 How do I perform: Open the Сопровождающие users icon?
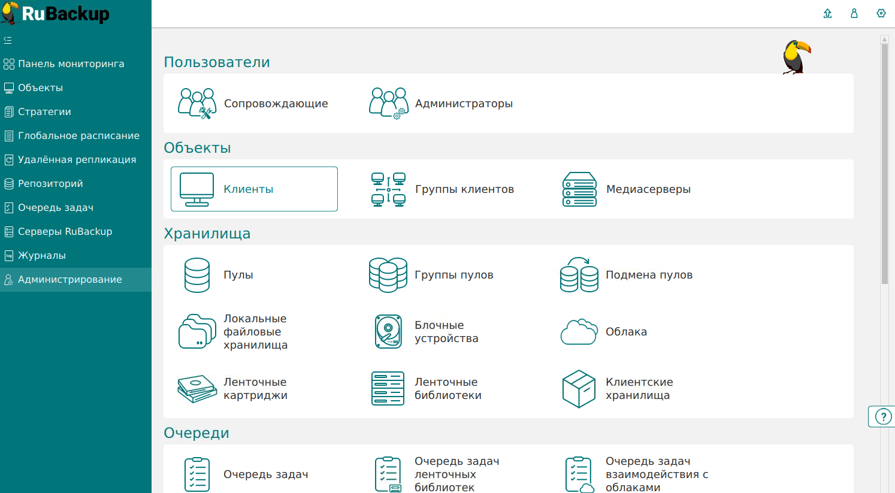pos(196,104)
